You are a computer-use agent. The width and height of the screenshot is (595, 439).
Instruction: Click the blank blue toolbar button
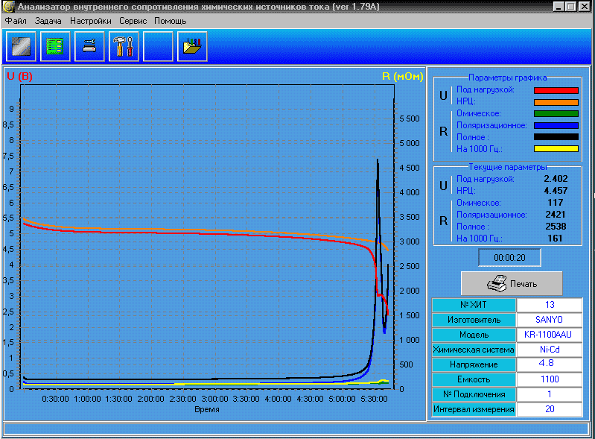pyautogui.click(x=158, y=46)
